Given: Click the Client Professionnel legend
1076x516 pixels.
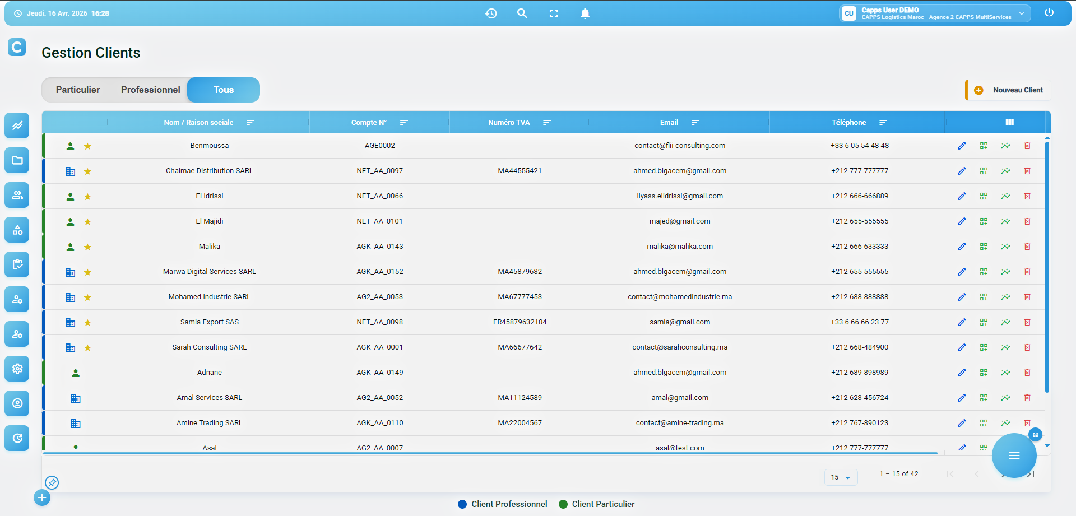Looking at the screenshot, I should coord(503,504).
